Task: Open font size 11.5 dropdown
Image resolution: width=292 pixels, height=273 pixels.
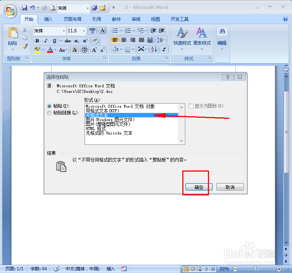Action: coord(84,31)
